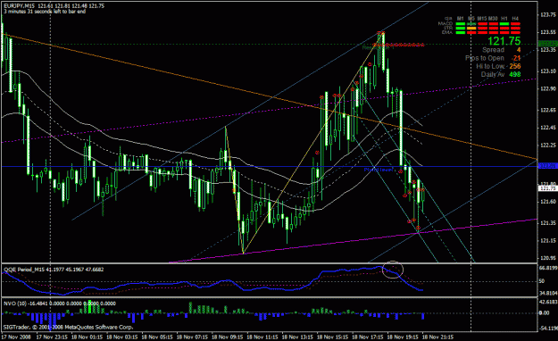This screenshot has width=558, height=341.
Task: Click the 18 Nov 13:15 time label
Action: [x=298, y=337]
